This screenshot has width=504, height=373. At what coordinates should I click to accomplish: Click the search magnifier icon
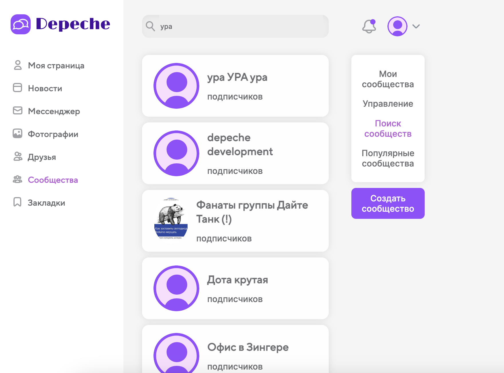coord(151,26)
